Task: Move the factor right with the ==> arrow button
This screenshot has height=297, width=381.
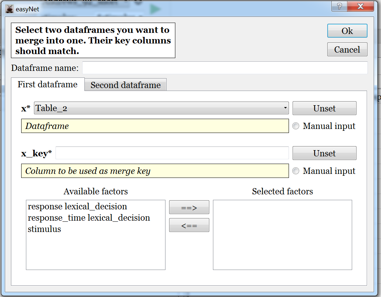Action: click(x=189, y=207)
